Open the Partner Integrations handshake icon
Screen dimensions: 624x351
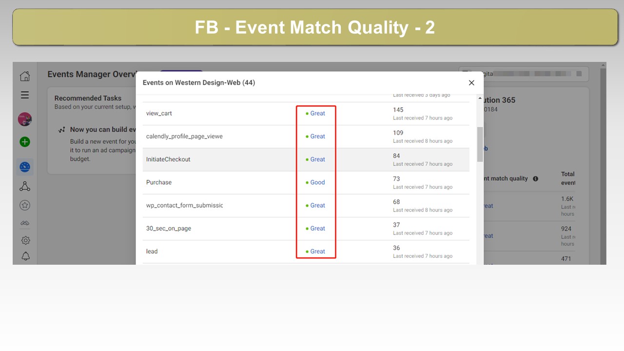[25, 223]
